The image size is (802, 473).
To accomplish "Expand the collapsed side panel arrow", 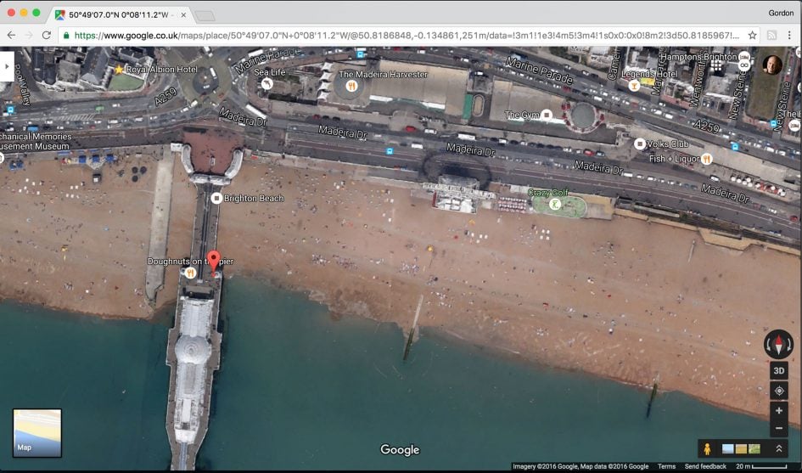I will tap(7, 66).
